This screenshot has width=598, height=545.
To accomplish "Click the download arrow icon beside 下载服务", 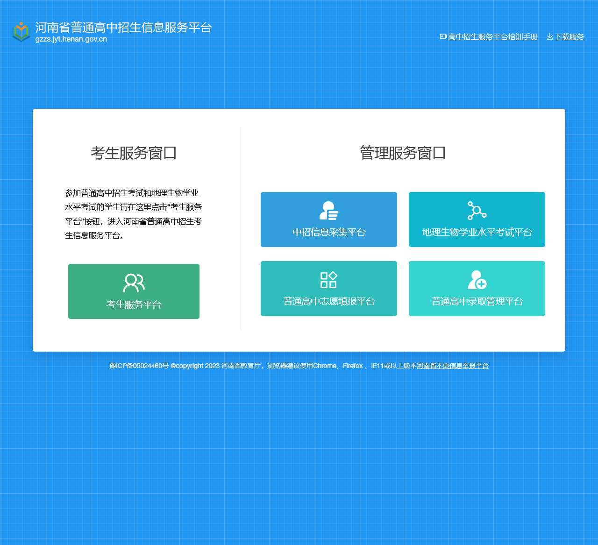I will click(549, 36).
